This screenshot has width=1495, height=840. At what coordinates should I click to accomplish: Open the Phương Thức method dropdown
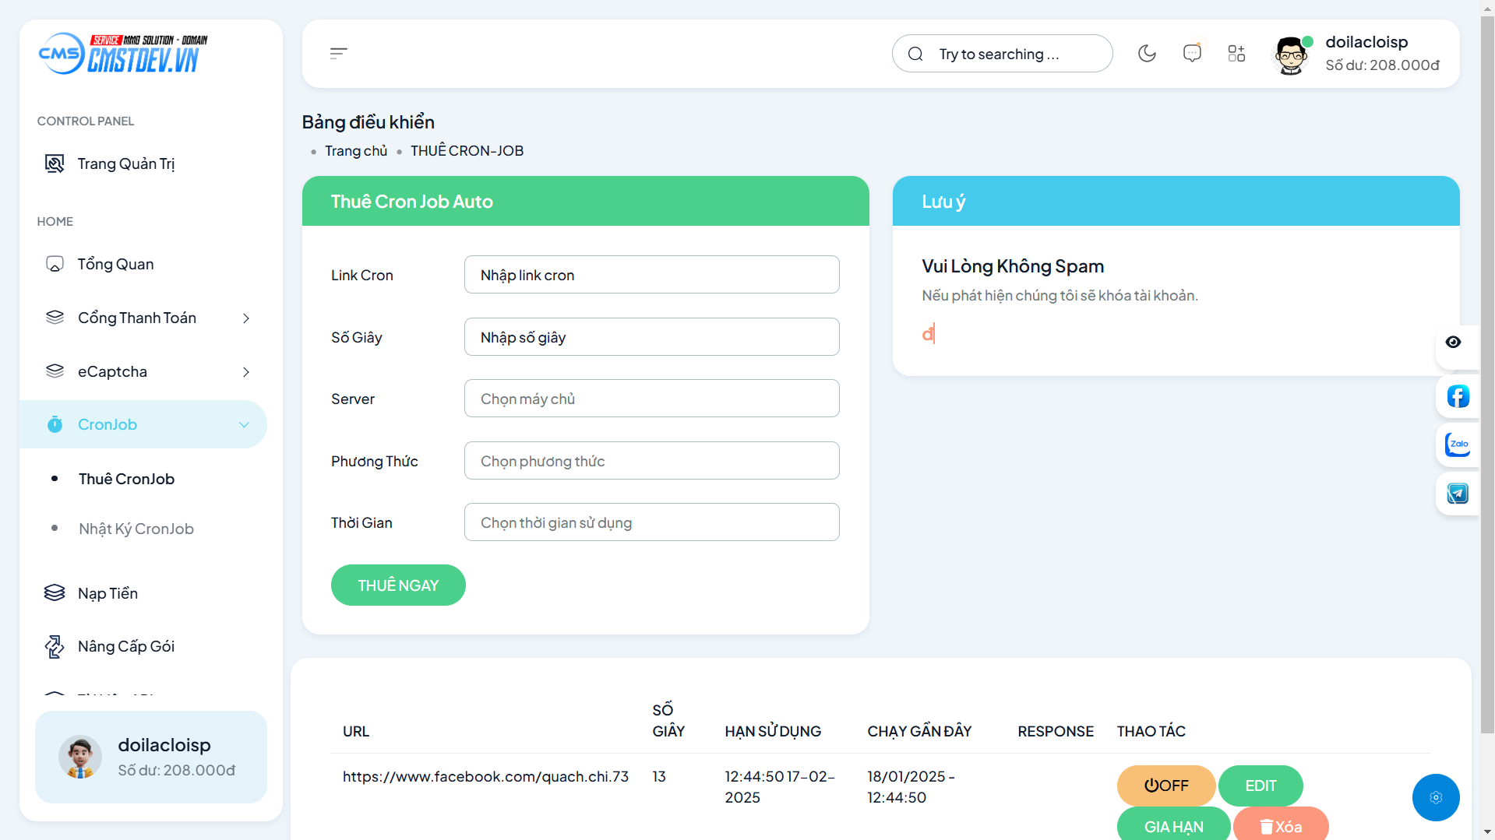click(651, 461)
